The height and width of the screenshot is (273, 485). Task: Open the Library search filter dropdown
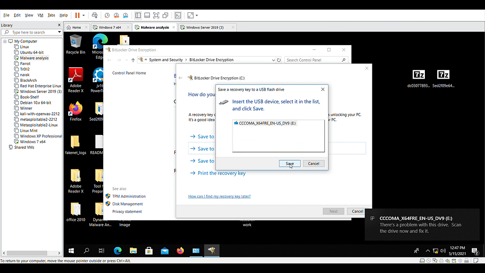(x=59, y=32)
